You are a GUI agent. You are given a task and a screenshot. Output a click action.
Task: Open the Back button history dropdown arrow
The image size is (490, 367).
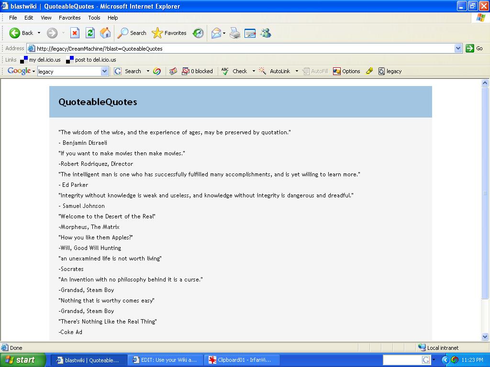click(x=39, y=33)
